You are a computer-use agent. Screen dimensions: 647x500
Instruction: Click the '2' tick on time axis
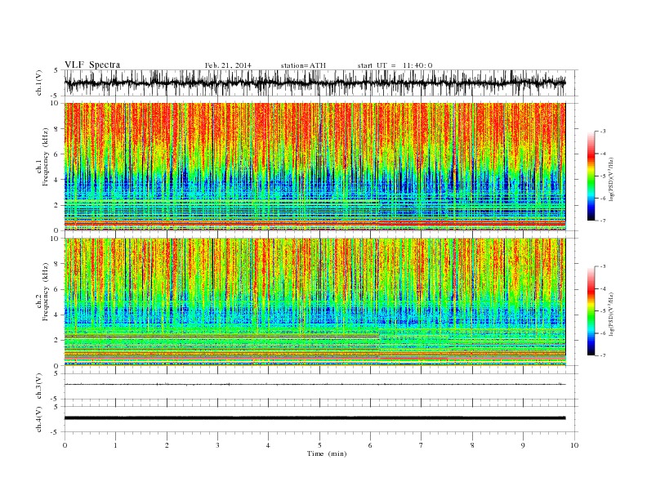point(167,445)
